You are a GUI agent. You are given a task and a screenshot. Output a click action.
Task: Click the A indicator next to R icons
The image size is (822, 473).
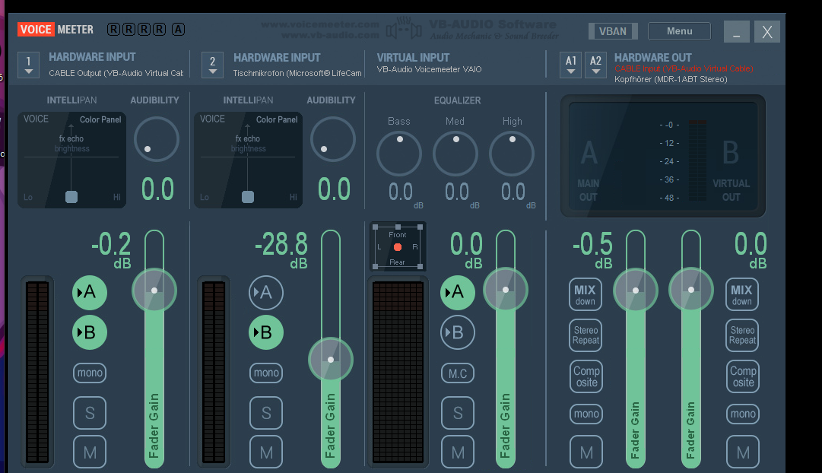click(x=178, y=30)
